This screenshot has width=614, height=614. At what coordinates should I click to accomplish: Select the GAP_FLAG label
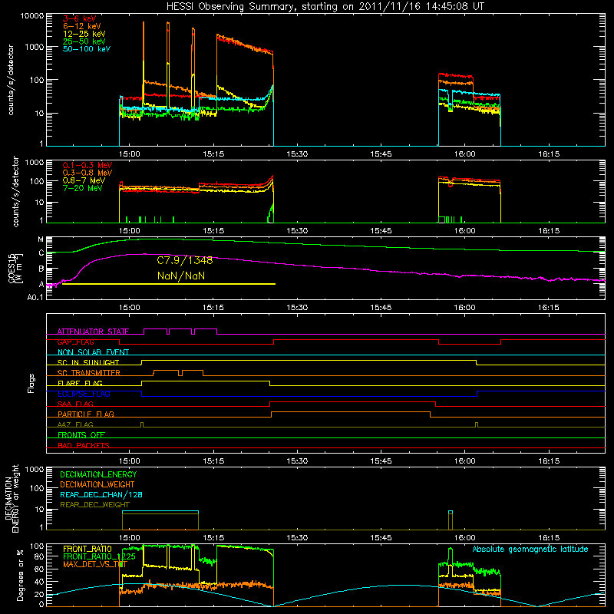click(75, 342)
